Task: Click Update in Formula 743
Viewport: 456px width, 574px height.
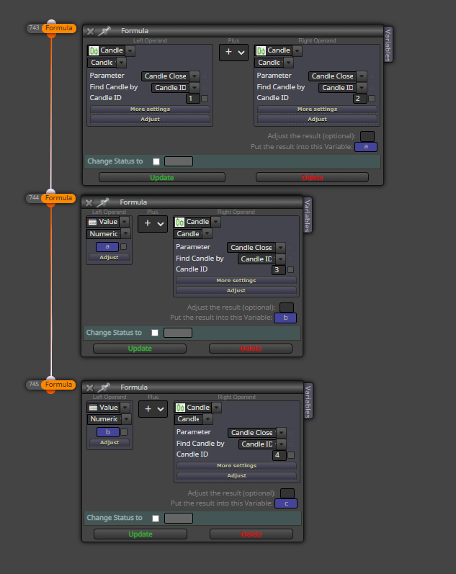Action: [x=162, y=178]
